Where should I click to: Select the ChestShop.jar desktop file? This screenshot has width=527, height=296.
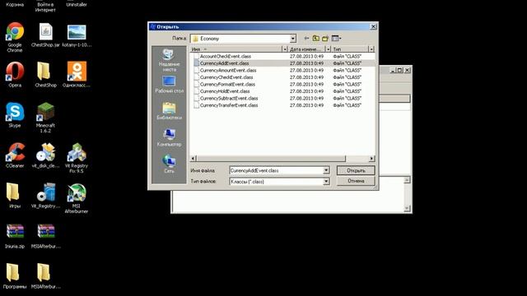click(45, 35)
